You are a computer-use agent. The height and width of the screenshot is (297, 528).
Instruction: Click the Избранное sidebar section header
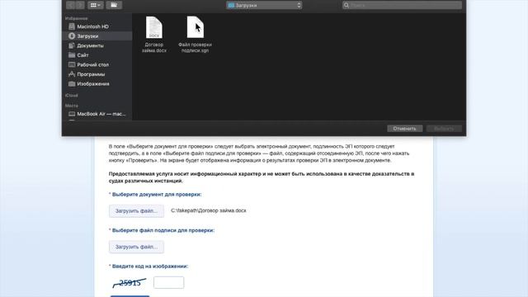coord(77,18)
